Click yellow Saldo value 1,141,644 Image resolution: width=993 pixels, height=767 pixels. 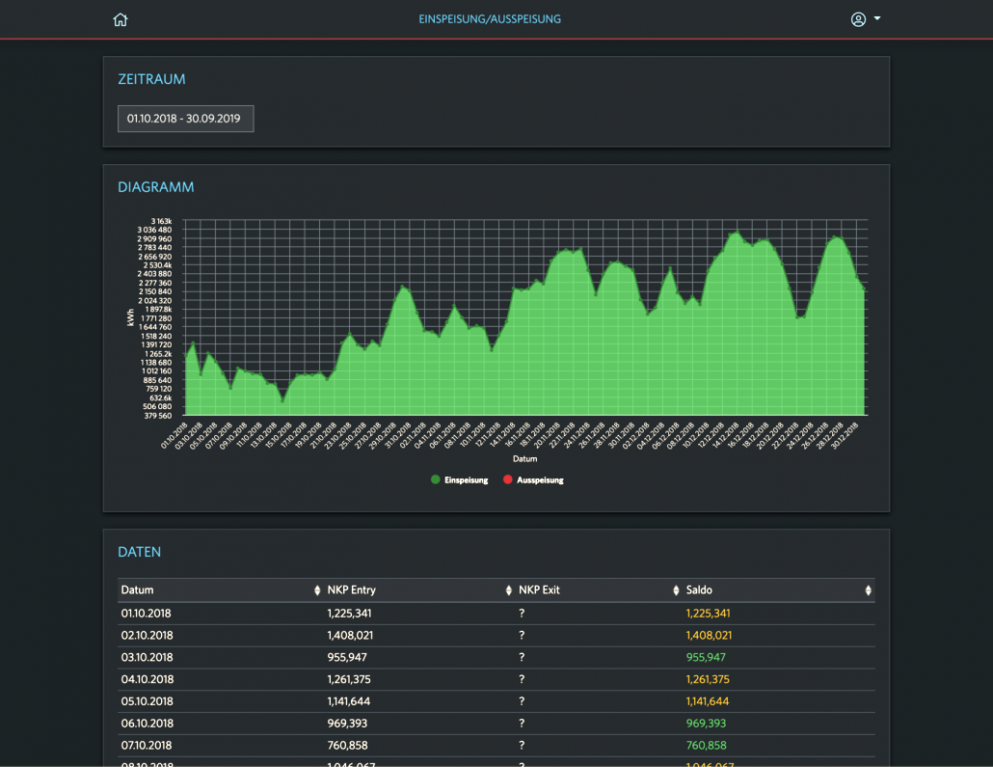[708, 701]
